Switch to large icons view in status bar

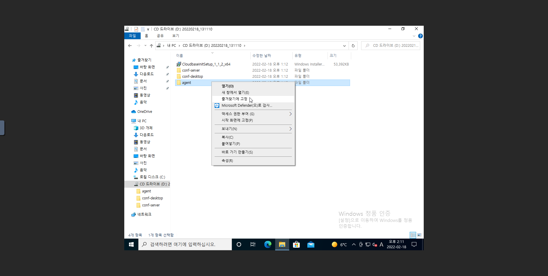(x=419, y=235)
